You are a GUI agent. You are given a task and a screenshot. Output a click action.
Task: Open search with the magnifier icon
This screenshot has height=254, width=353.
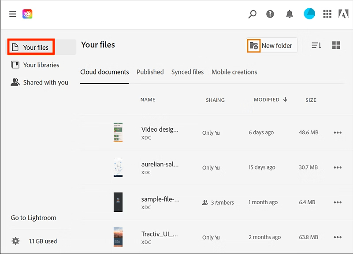pos(252,14)
